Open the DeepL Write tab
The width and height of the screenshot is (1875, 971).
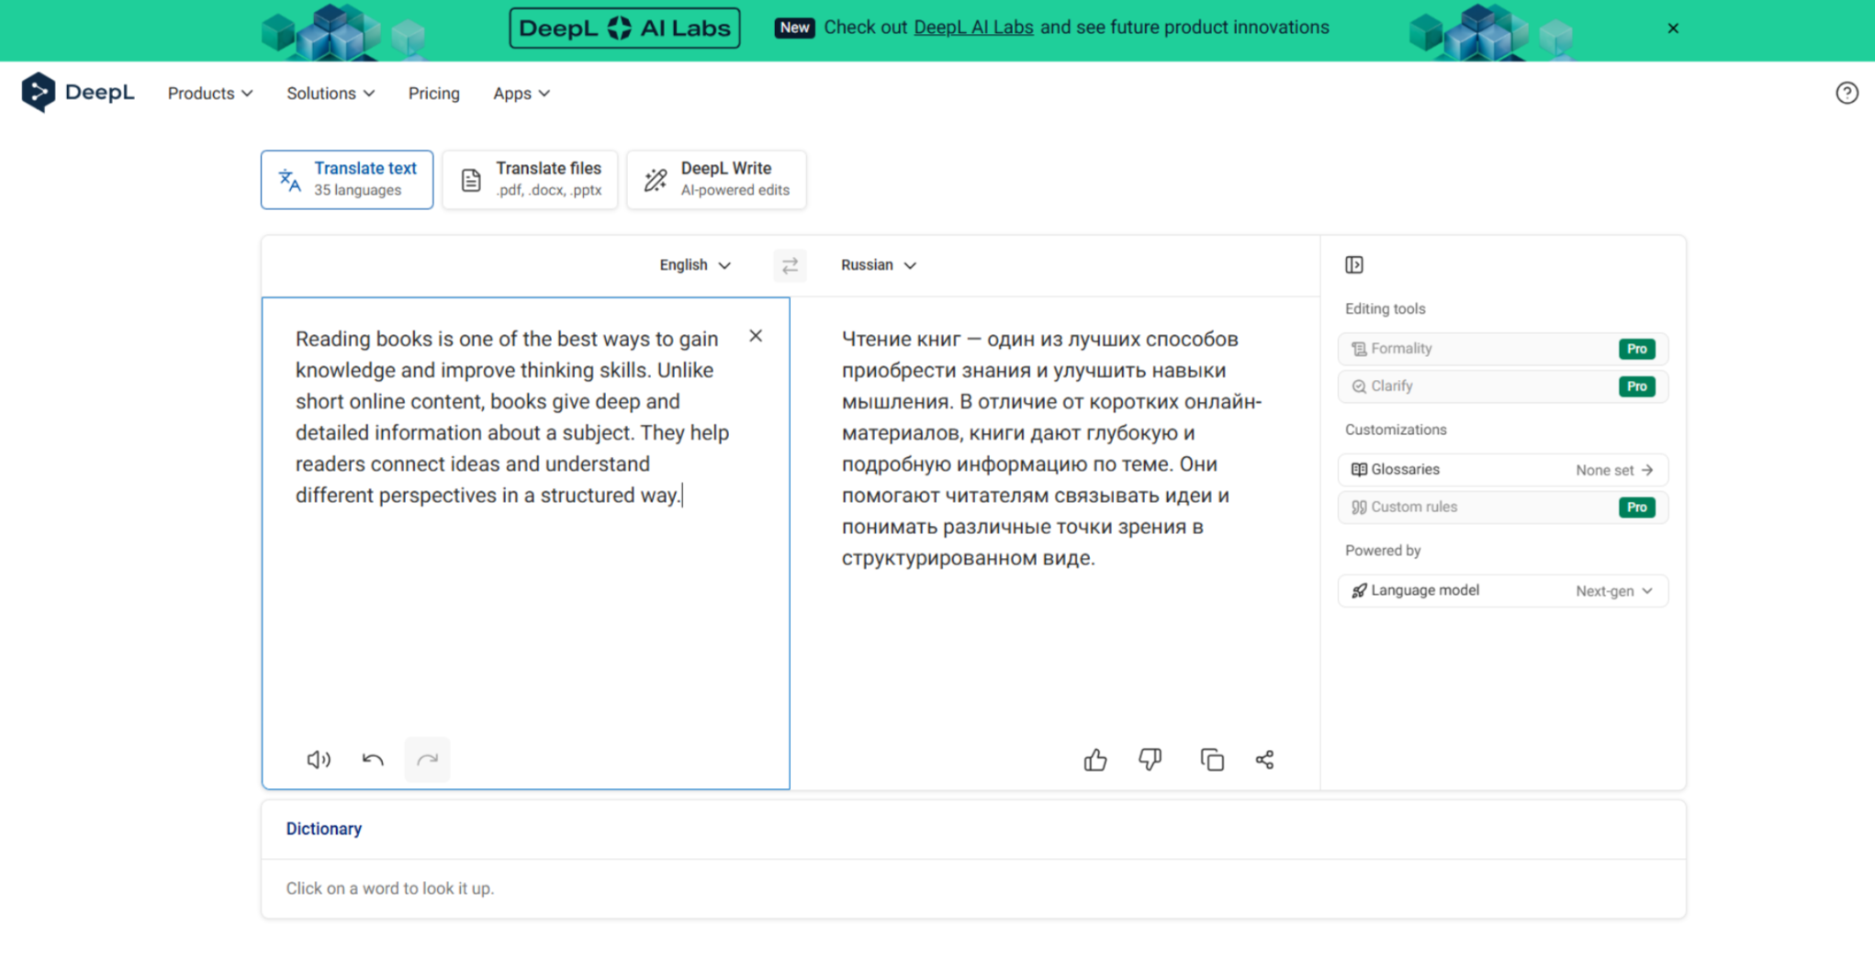(716, 179)
